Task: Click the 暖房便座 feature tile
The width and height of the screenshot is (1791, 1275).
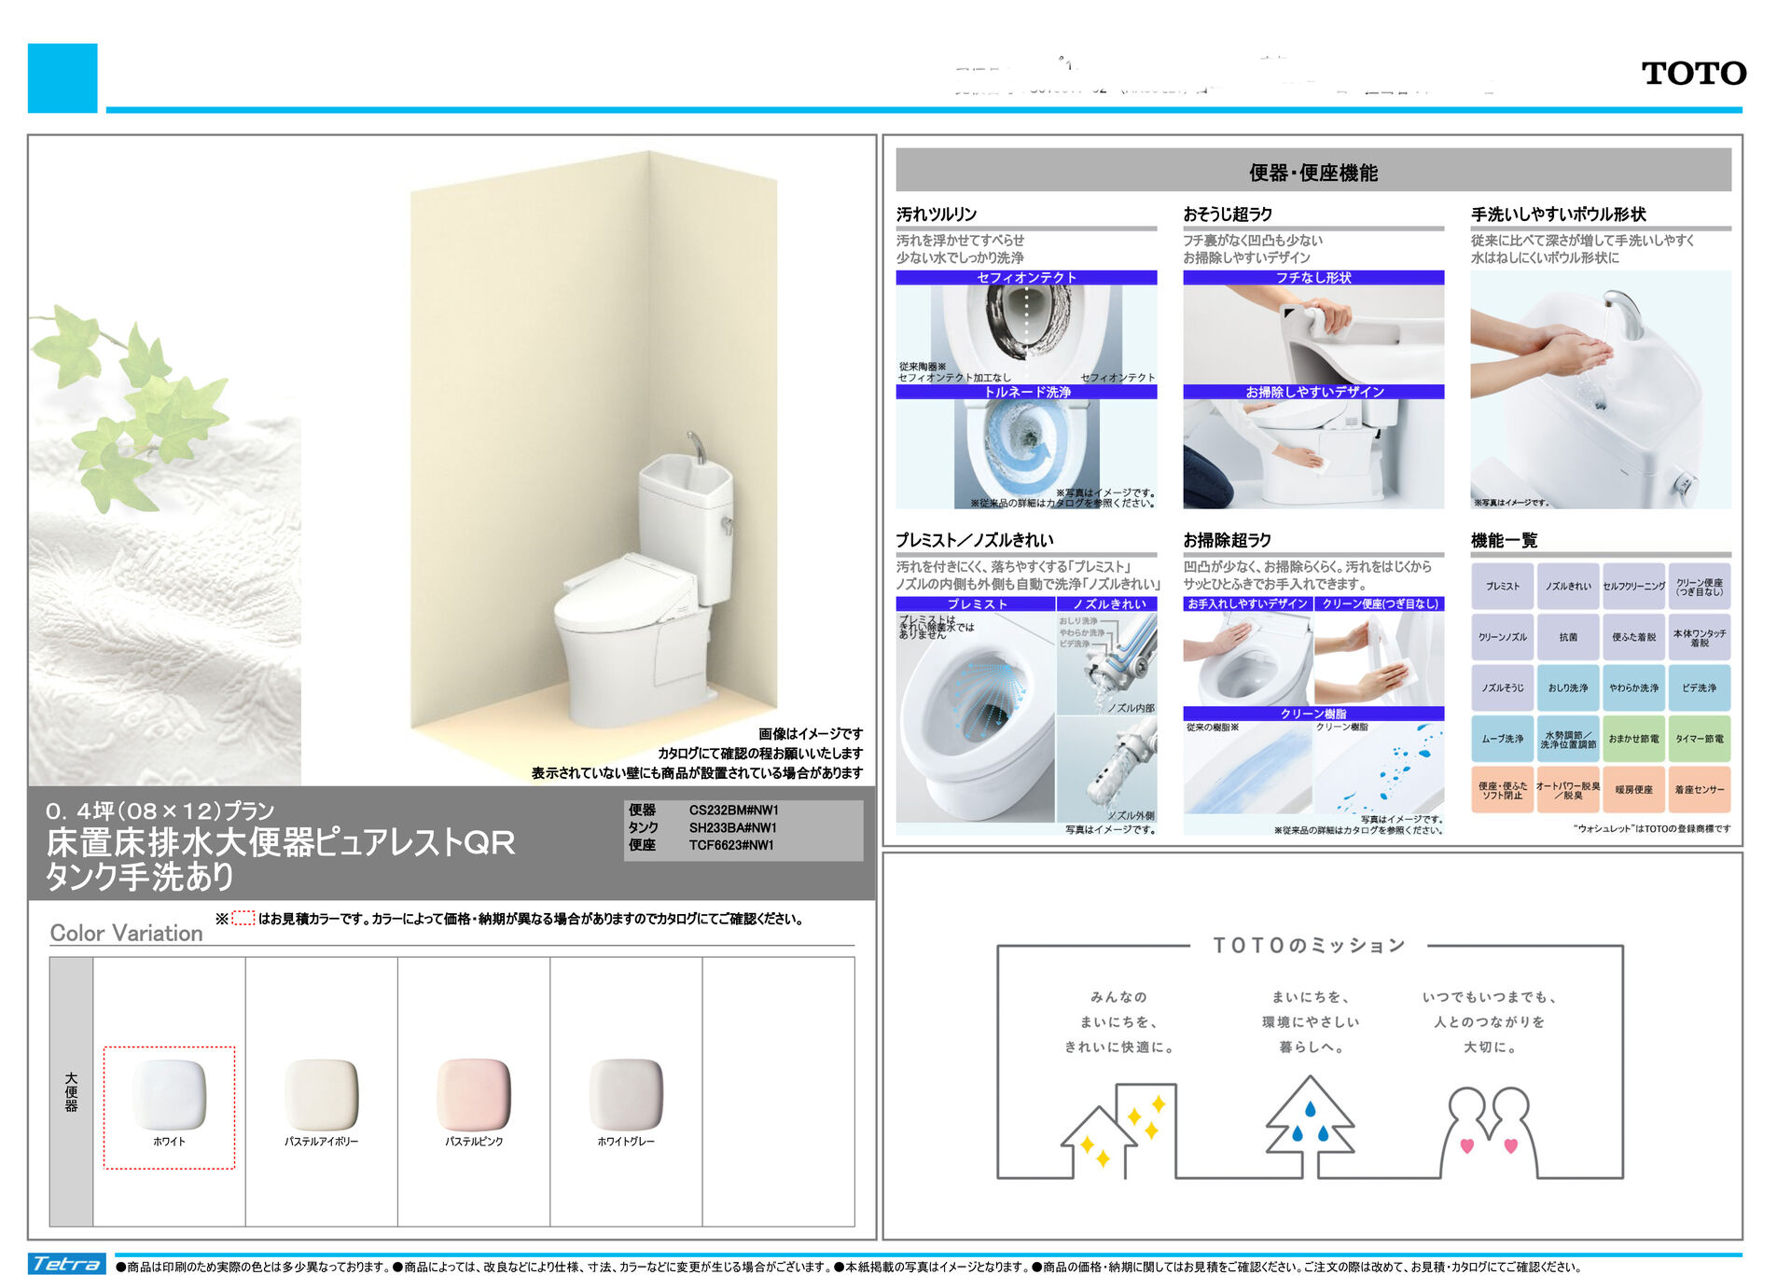Action: click(1633, 790)
